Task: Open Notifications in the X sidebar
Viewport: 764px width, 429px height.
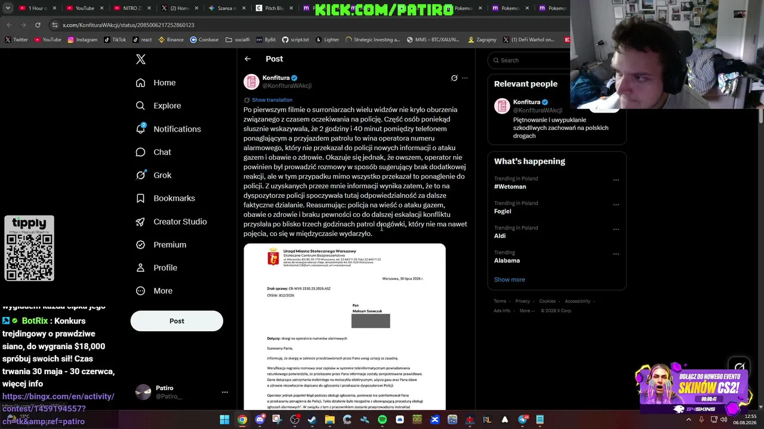Action: pyautogui.click(x=168, y=129)
